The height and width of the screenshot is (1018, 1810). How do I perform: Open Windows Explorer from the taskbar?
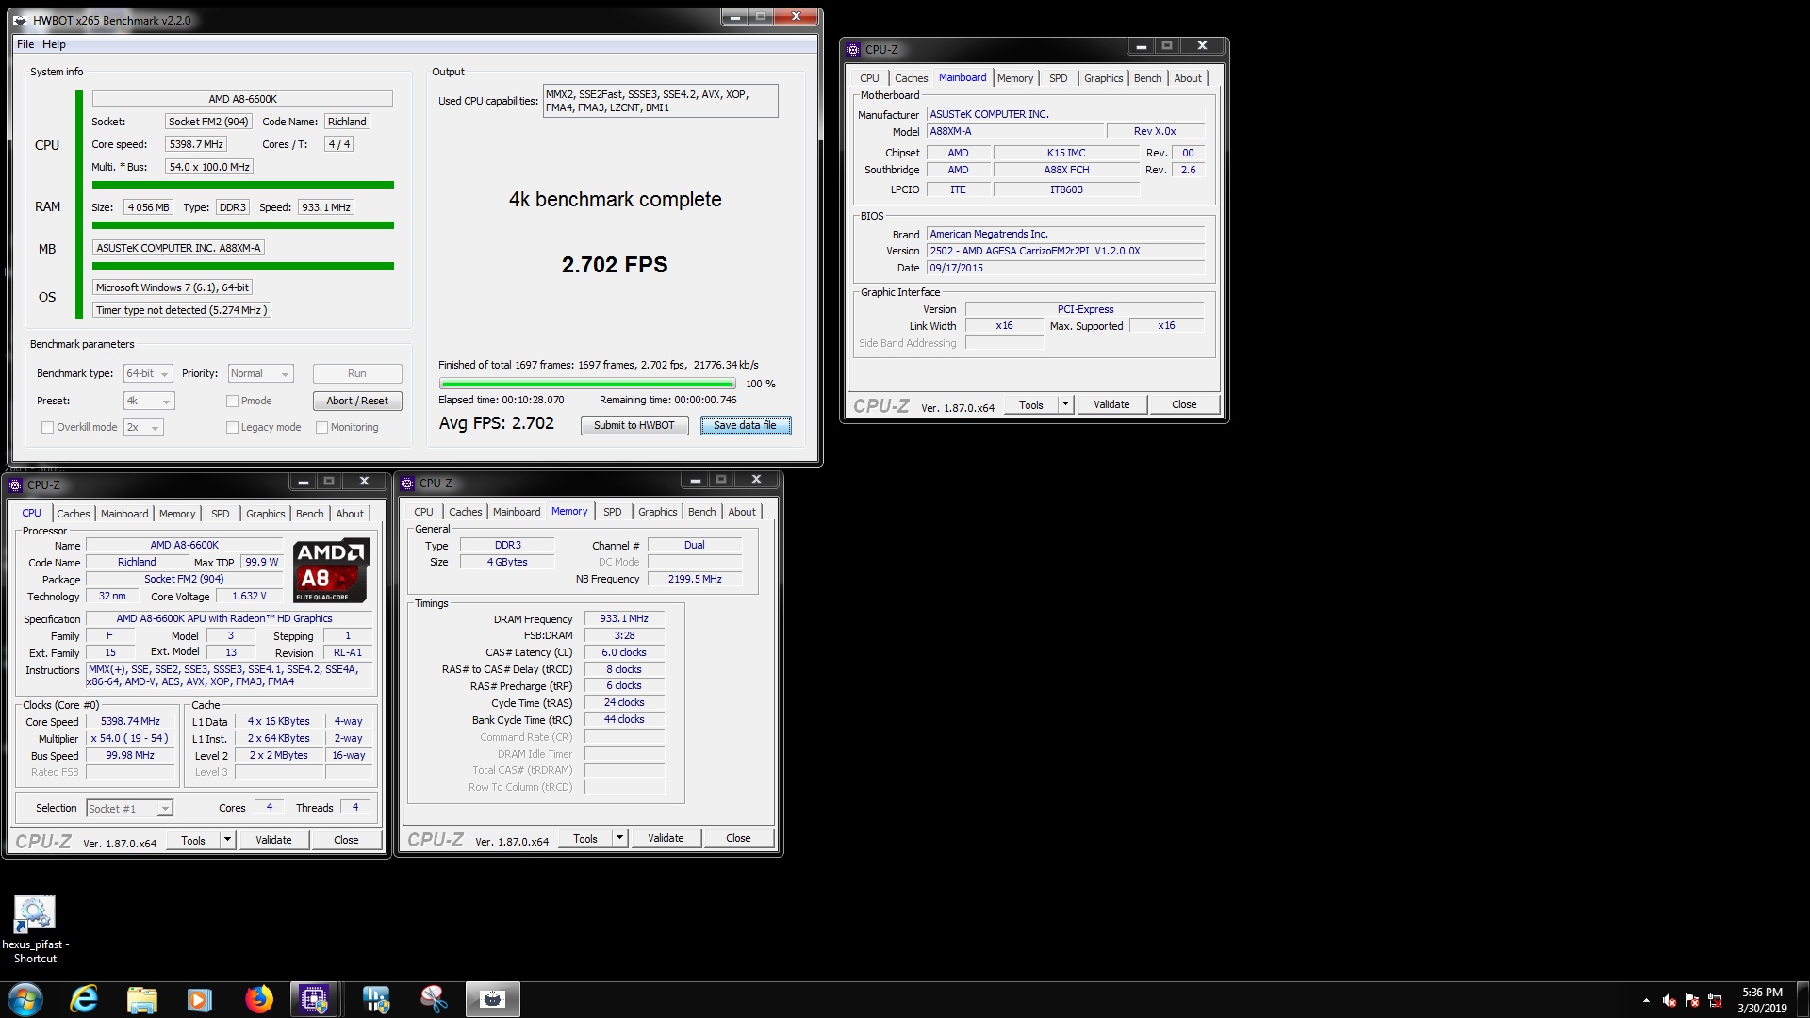[142, 999]
